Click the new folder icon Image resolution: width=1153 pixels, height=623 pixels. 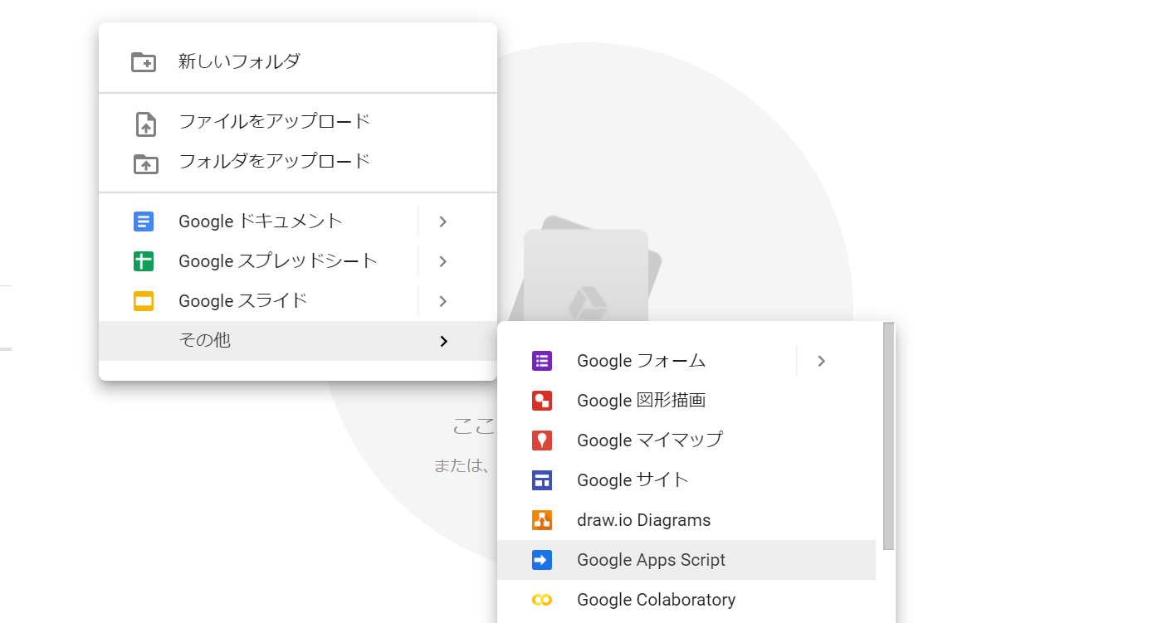tap(144, 62)
